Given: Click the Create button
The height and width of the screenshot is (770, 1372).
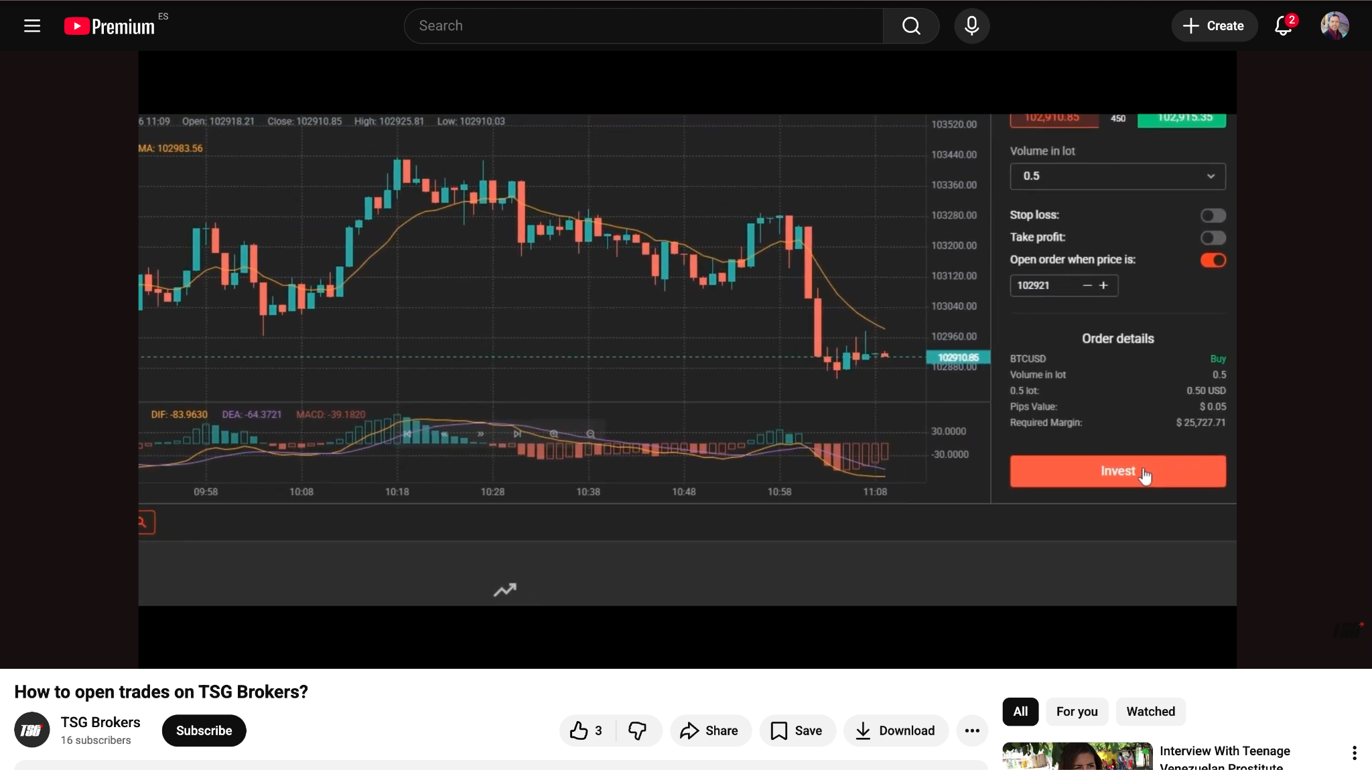Looking at the screenshot, I should coord(1213,26).
